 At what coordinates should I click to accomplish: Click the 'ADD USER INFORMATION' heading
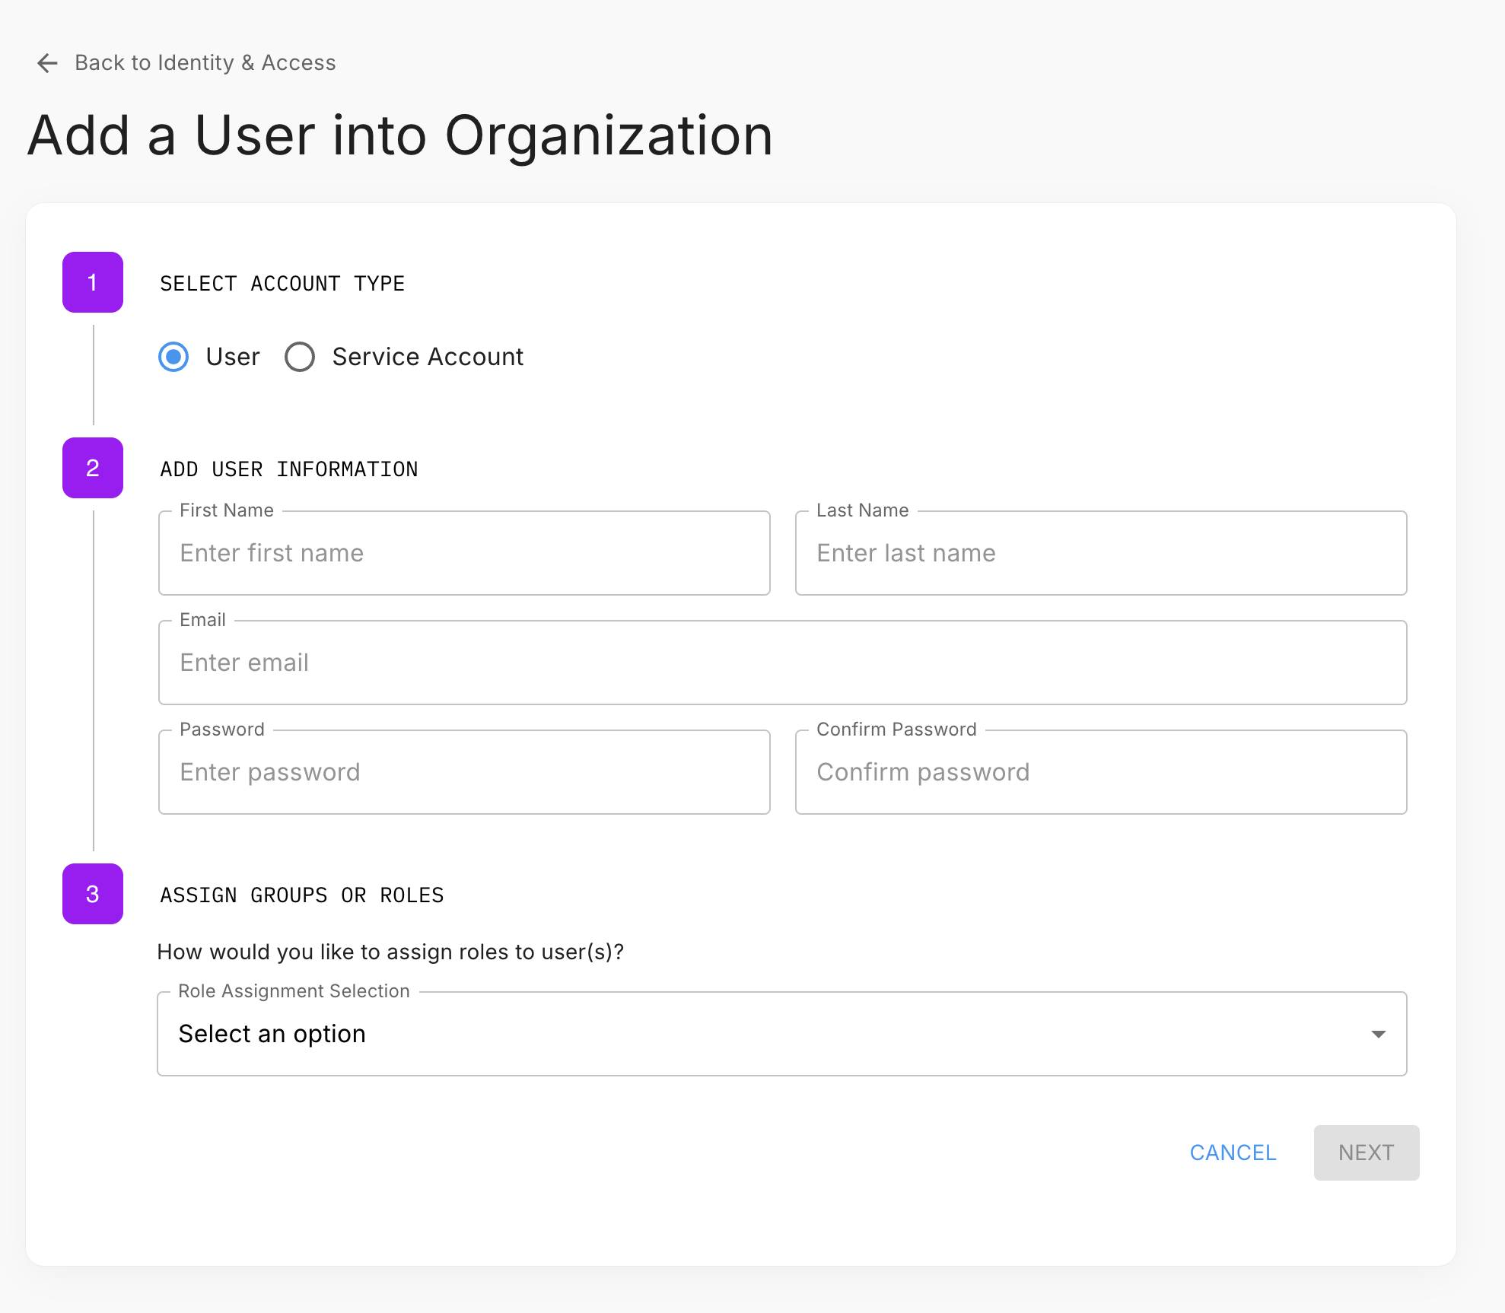(x=289, y=469)
